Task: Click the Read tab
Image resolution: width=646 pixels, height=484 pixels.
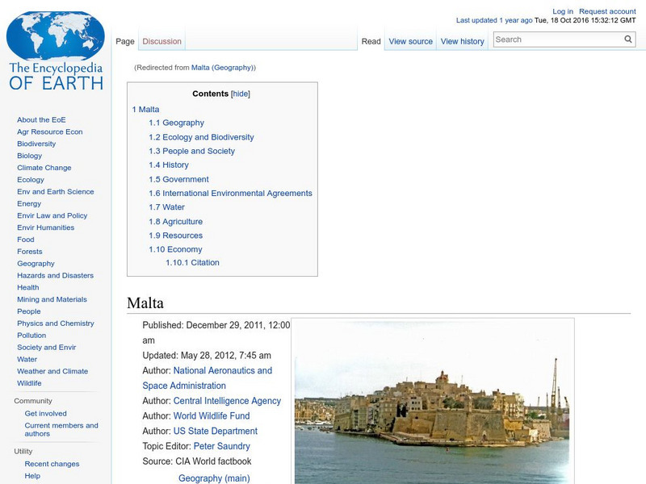Action: [371, 40]
